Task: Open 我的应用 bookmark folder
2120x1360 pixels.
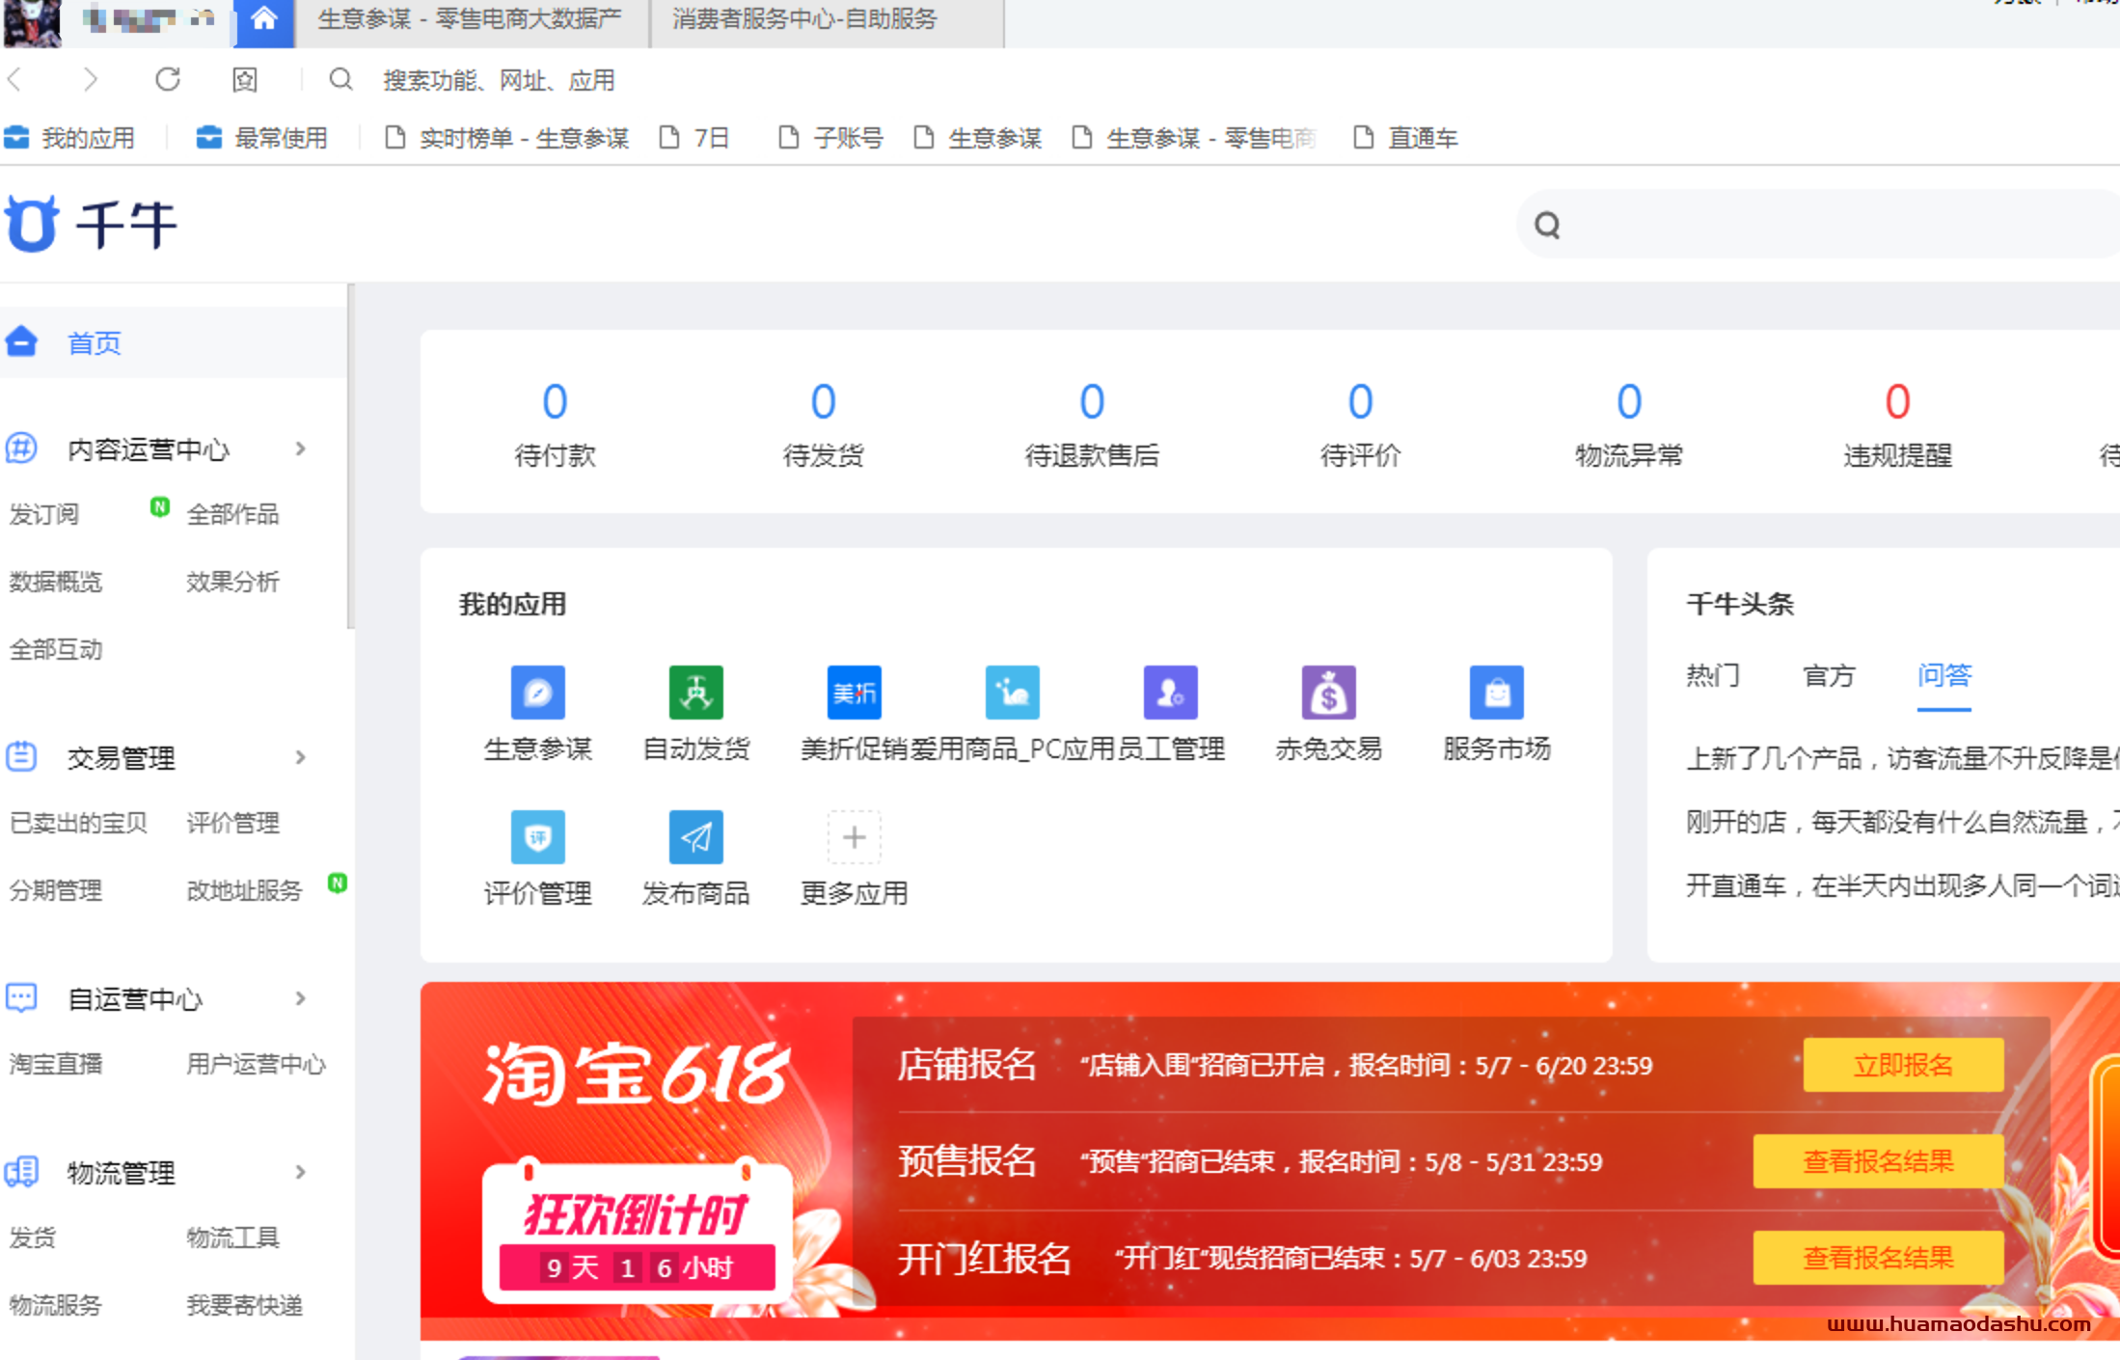Action: 69,138
